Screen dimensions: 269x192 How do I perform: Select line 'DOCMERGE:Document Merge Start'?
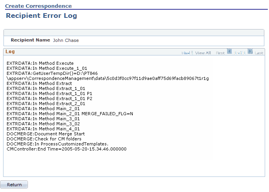[46, 134]
